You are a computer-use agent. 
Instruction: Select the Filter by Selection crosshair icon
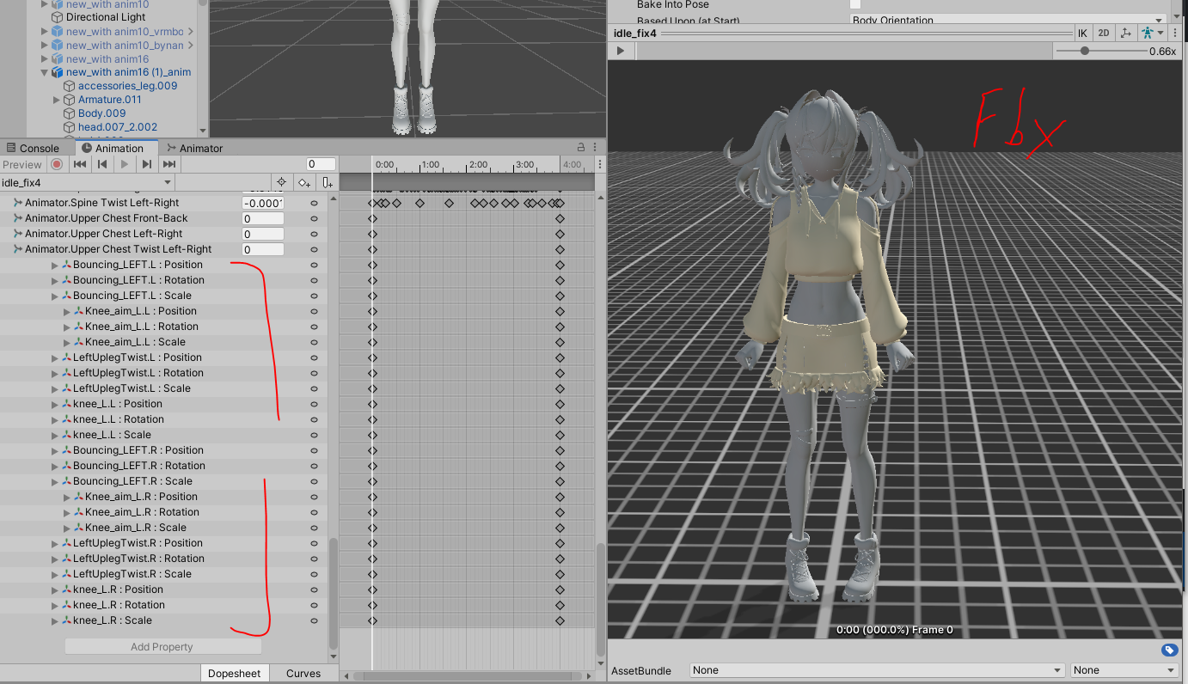[x=281, y=182]
